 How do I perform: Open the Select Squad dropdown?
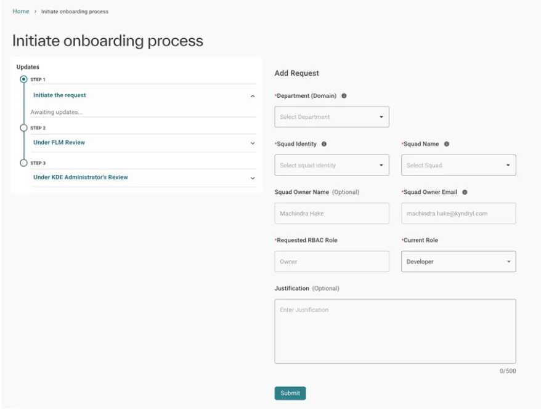coord(458,165)
